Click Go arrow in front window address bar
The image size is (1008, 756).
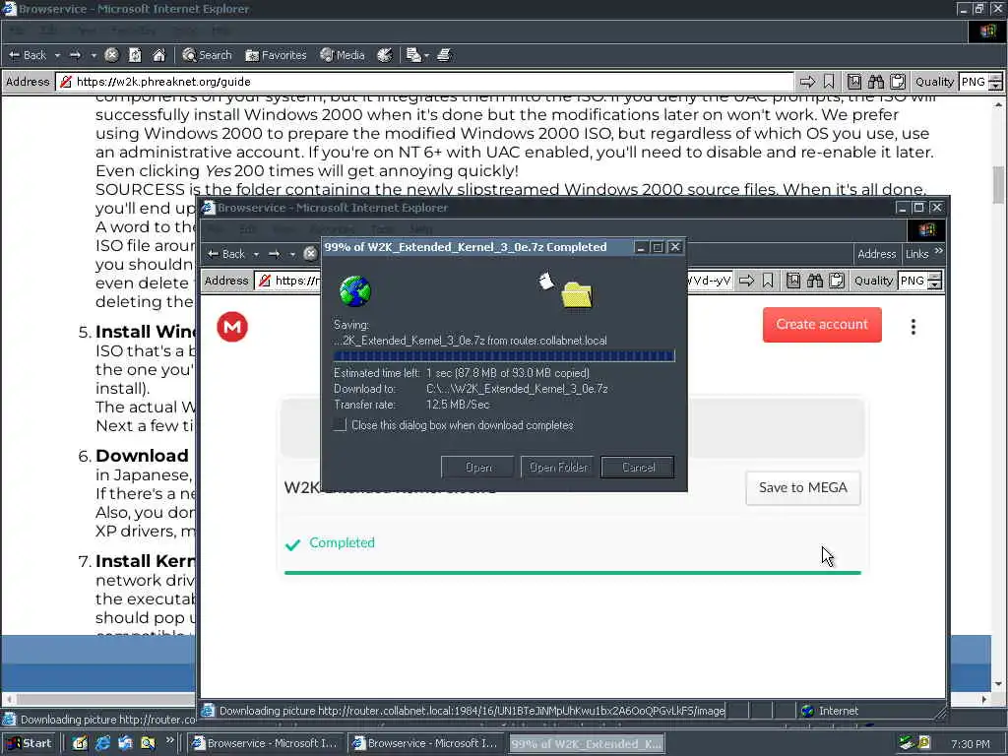coord(746,281)
